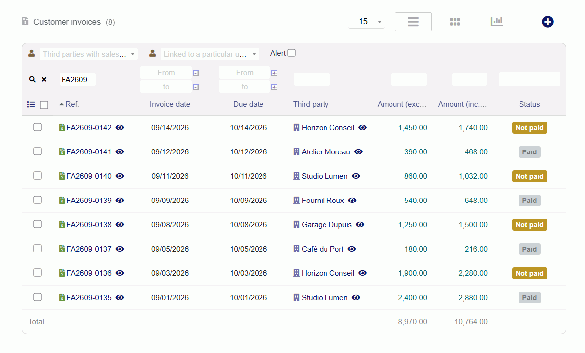Image resolution: width=585 pixels, height=353 pixels.
Task: Run search with magnifier icon
Action: pos(32,79)
